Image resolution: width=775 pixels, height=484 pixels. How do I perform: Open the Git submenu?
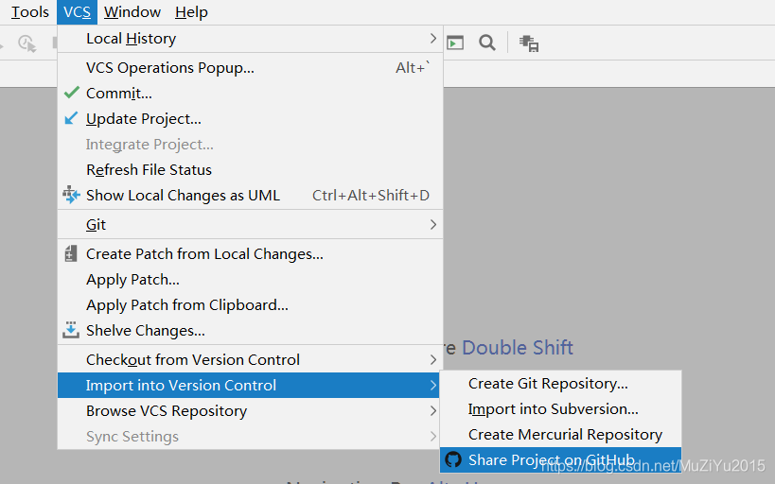coord(250,225)
